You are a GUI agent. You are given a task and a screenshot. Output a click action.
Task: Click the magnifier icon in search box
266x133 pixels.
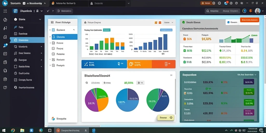[x=208, y=11]
